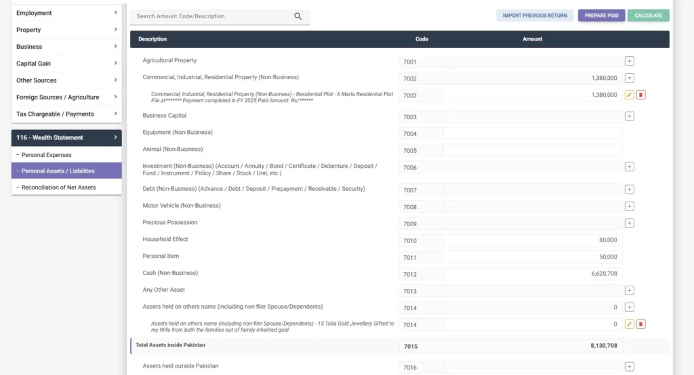Image resolution: width=694 pixels, height=375 pixels.
Task: Click the Calculate button
Action: point(648,16)
